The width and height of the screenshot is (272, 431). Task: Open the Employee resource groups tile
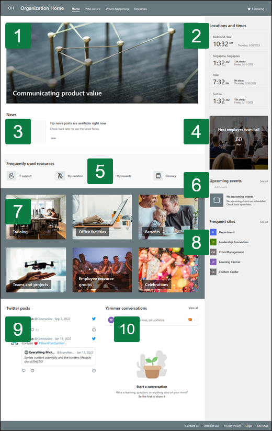click(x=102, y=270)
